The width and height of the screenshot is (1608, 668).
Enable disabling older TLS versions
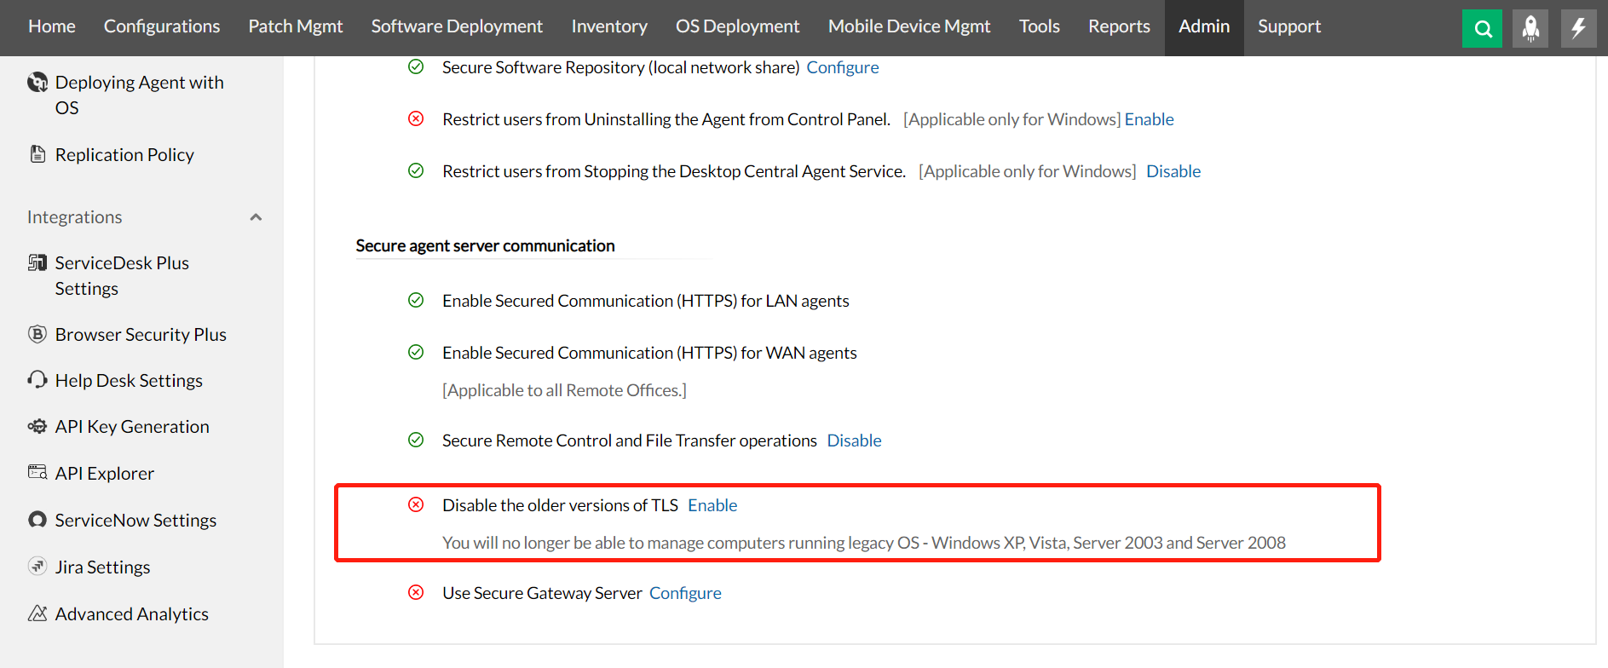[x=712, y=505]
